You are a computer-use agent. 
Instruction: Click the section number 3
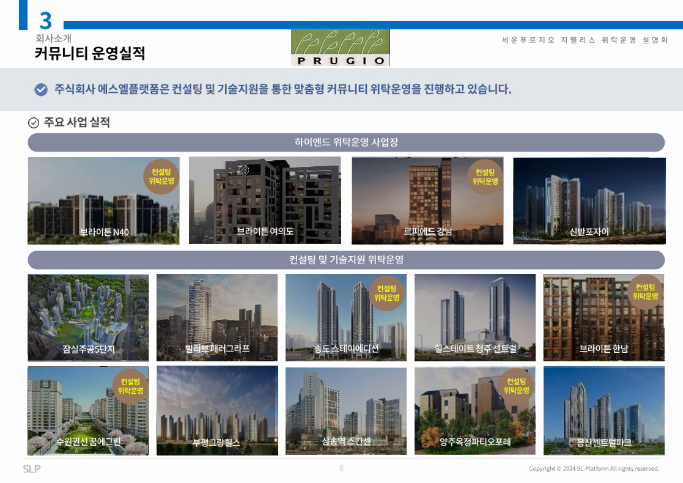click(45, 20)
